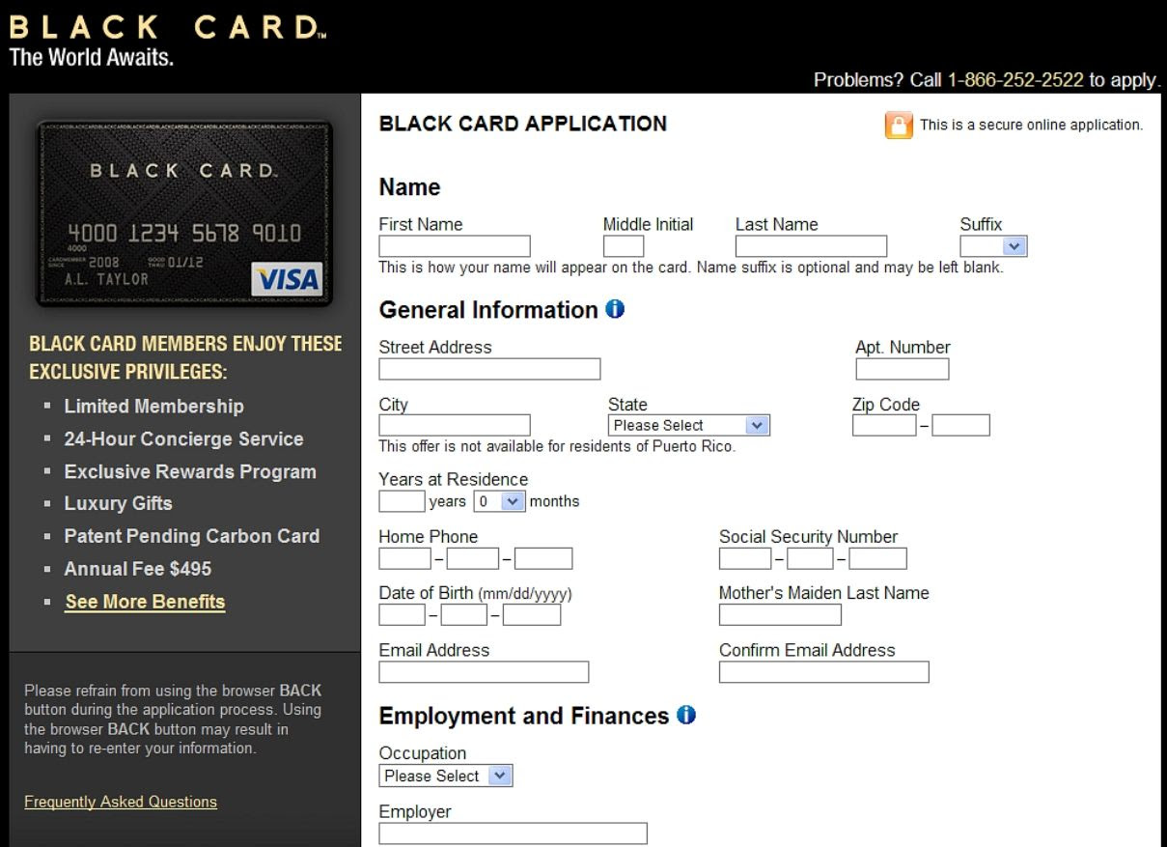Click the Home Phone middle digits box

(472, 558)
